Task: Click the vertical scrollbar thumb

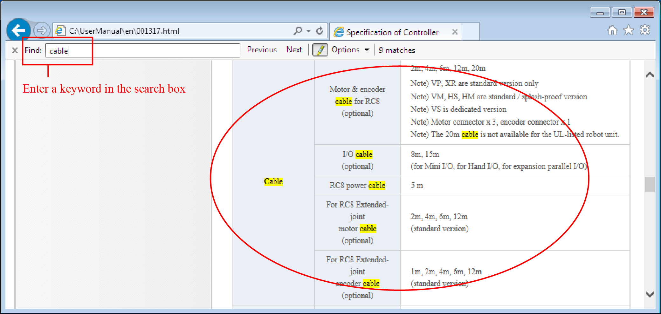Action: [x=650, y=184]
